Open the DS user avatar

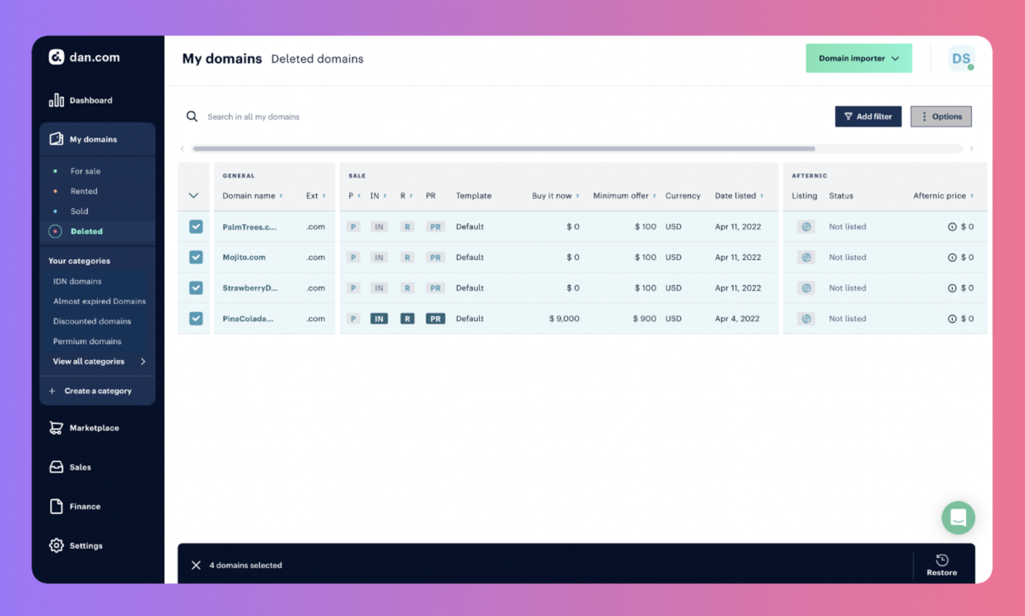point(961,58)
